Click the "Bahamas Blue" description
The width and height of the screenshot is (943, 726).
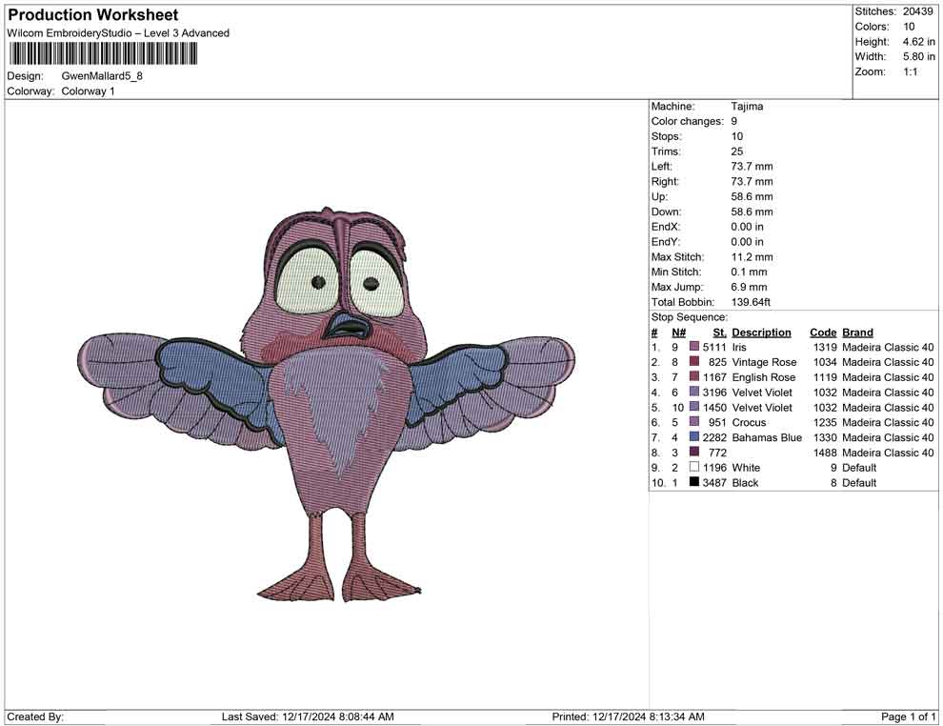(x=767, y=437)
